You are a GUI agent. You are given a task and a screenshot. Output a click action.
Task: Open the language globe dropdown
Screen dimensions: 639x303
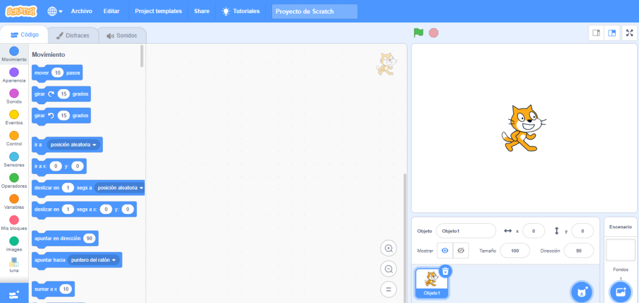click(x=55, y=11)
